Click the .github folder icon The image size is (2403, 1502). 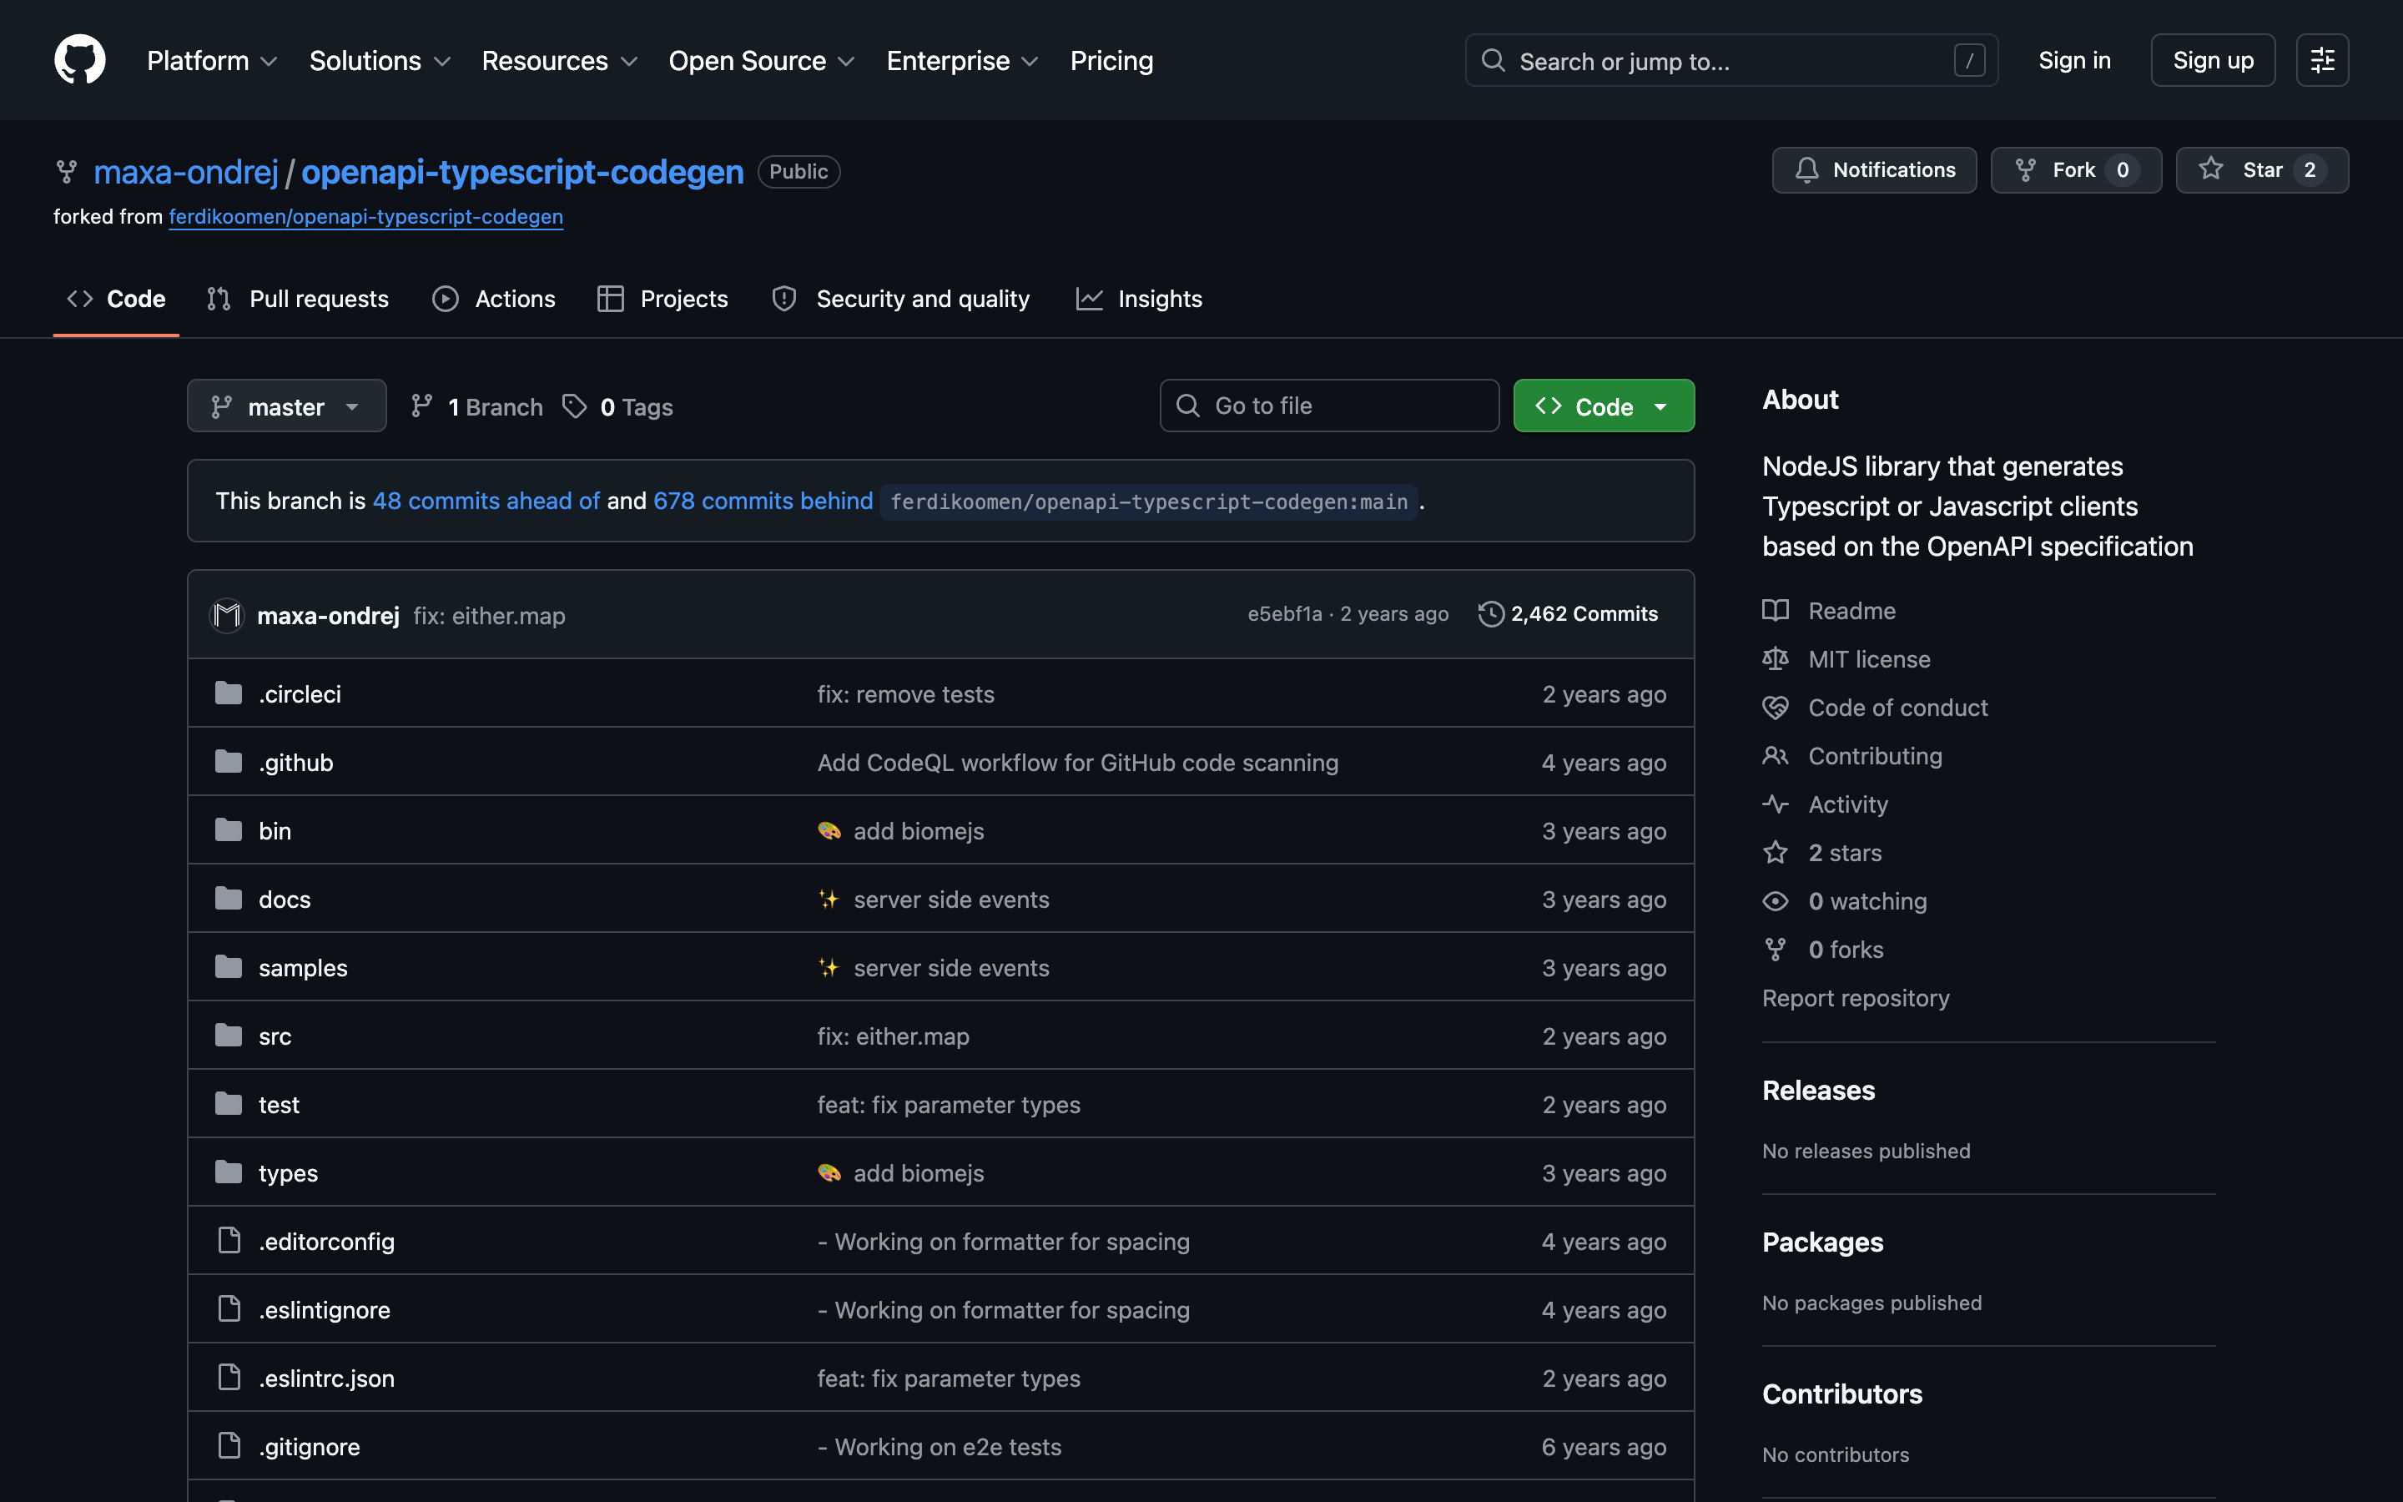pyautogui.click(x=229, y=762)
